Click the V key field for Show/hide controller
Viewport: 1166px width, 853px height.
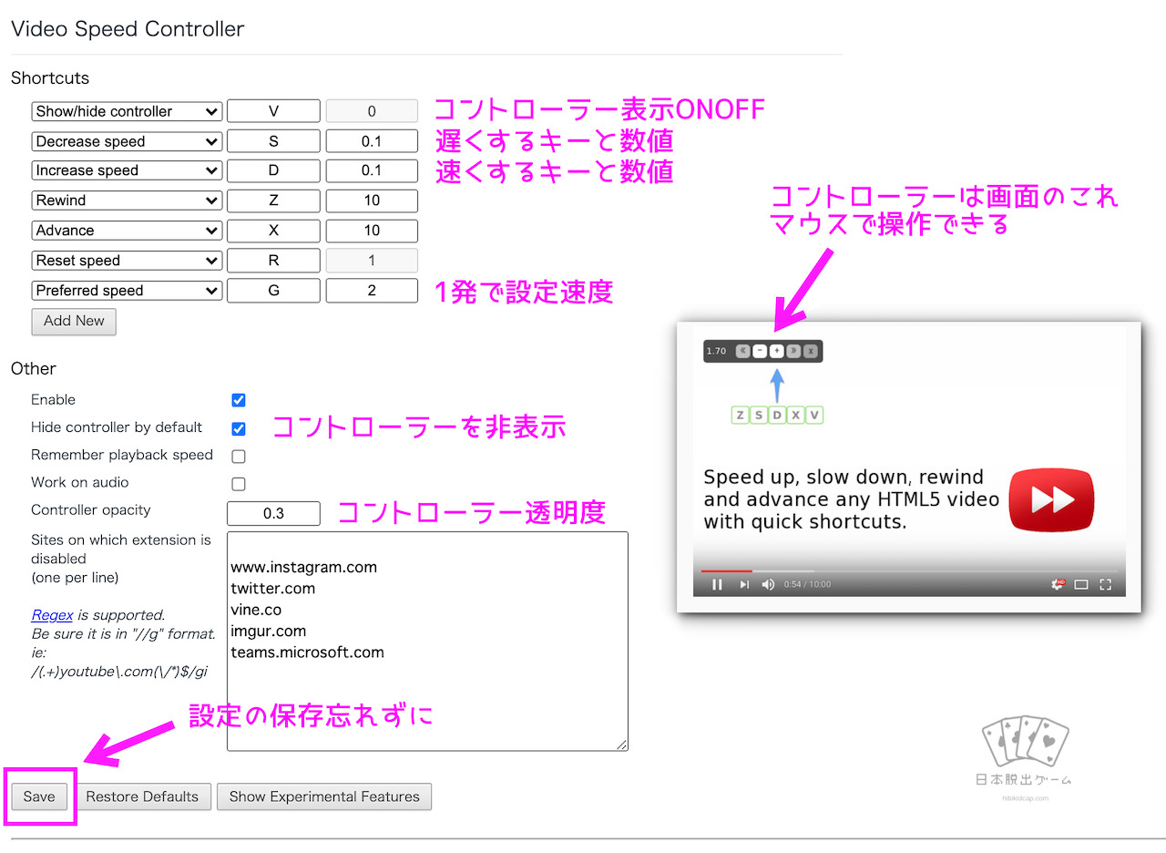coord(273,111)
